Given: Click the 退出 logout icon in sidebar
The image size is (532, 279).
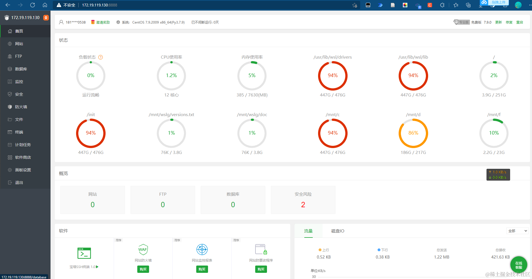Looking at the screenshot, I should tap(10, 183).
